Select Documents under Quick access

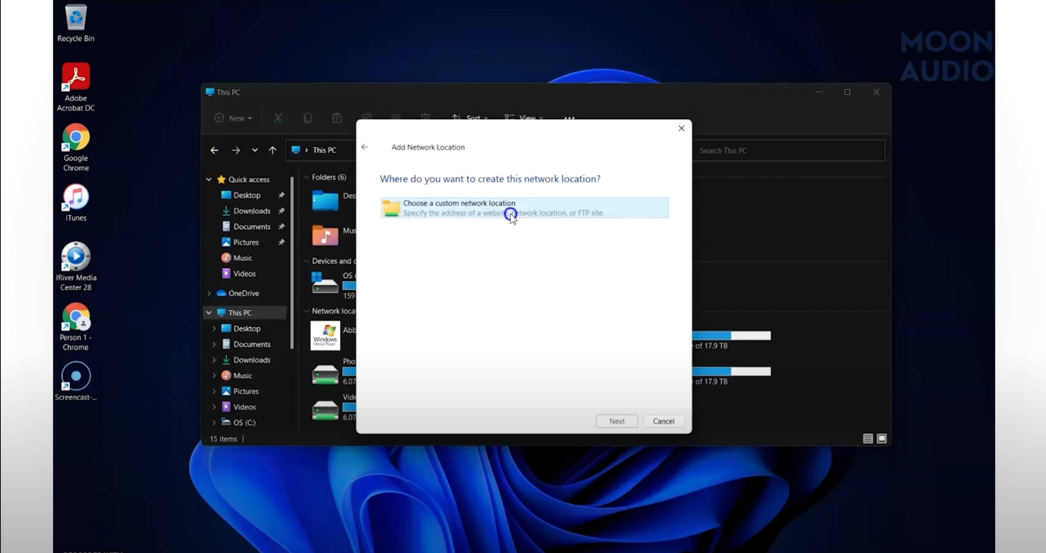[246, 227]
